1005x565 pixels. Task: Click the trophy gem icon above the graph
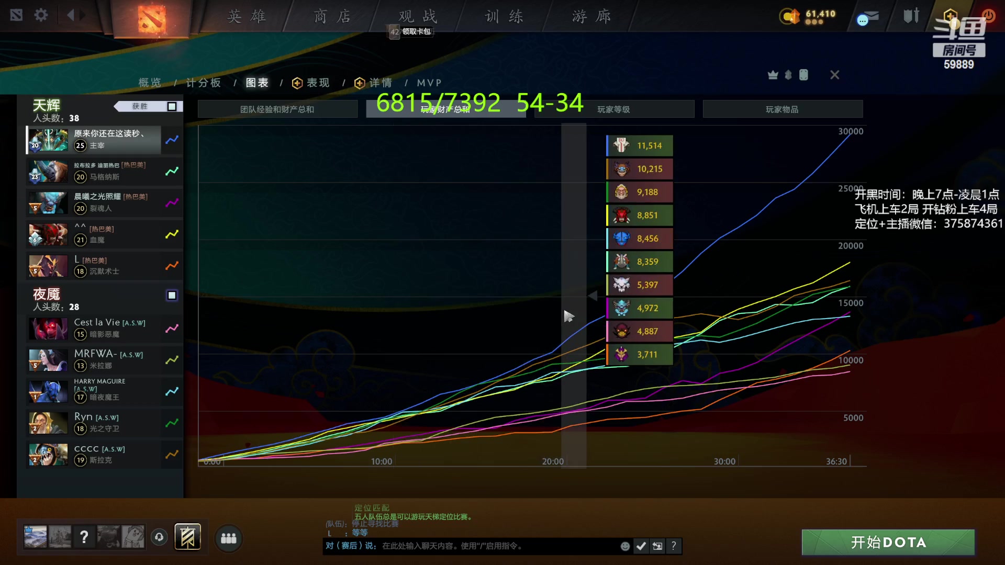[x=788, y=75]
